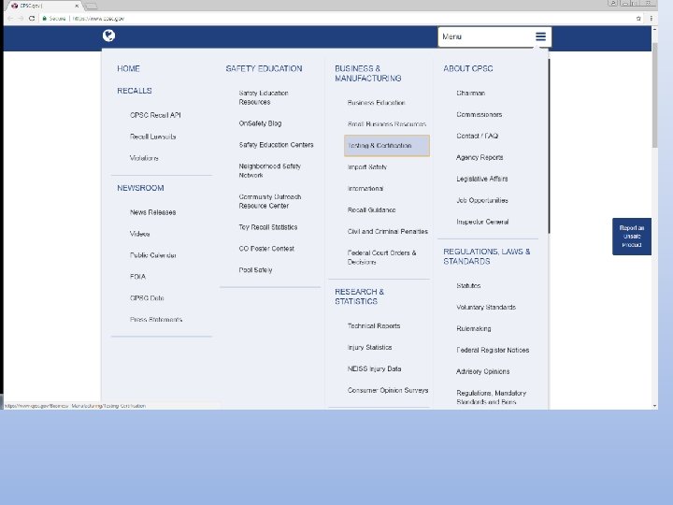Open Contact / FAQ link
Viewport: 673px width, 505px height.
coord(478,136)
